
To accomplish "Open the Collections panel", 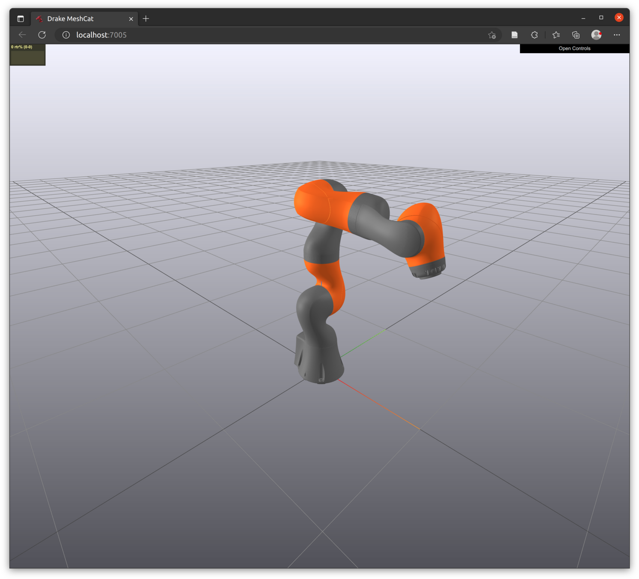I will tap(576, 35).
